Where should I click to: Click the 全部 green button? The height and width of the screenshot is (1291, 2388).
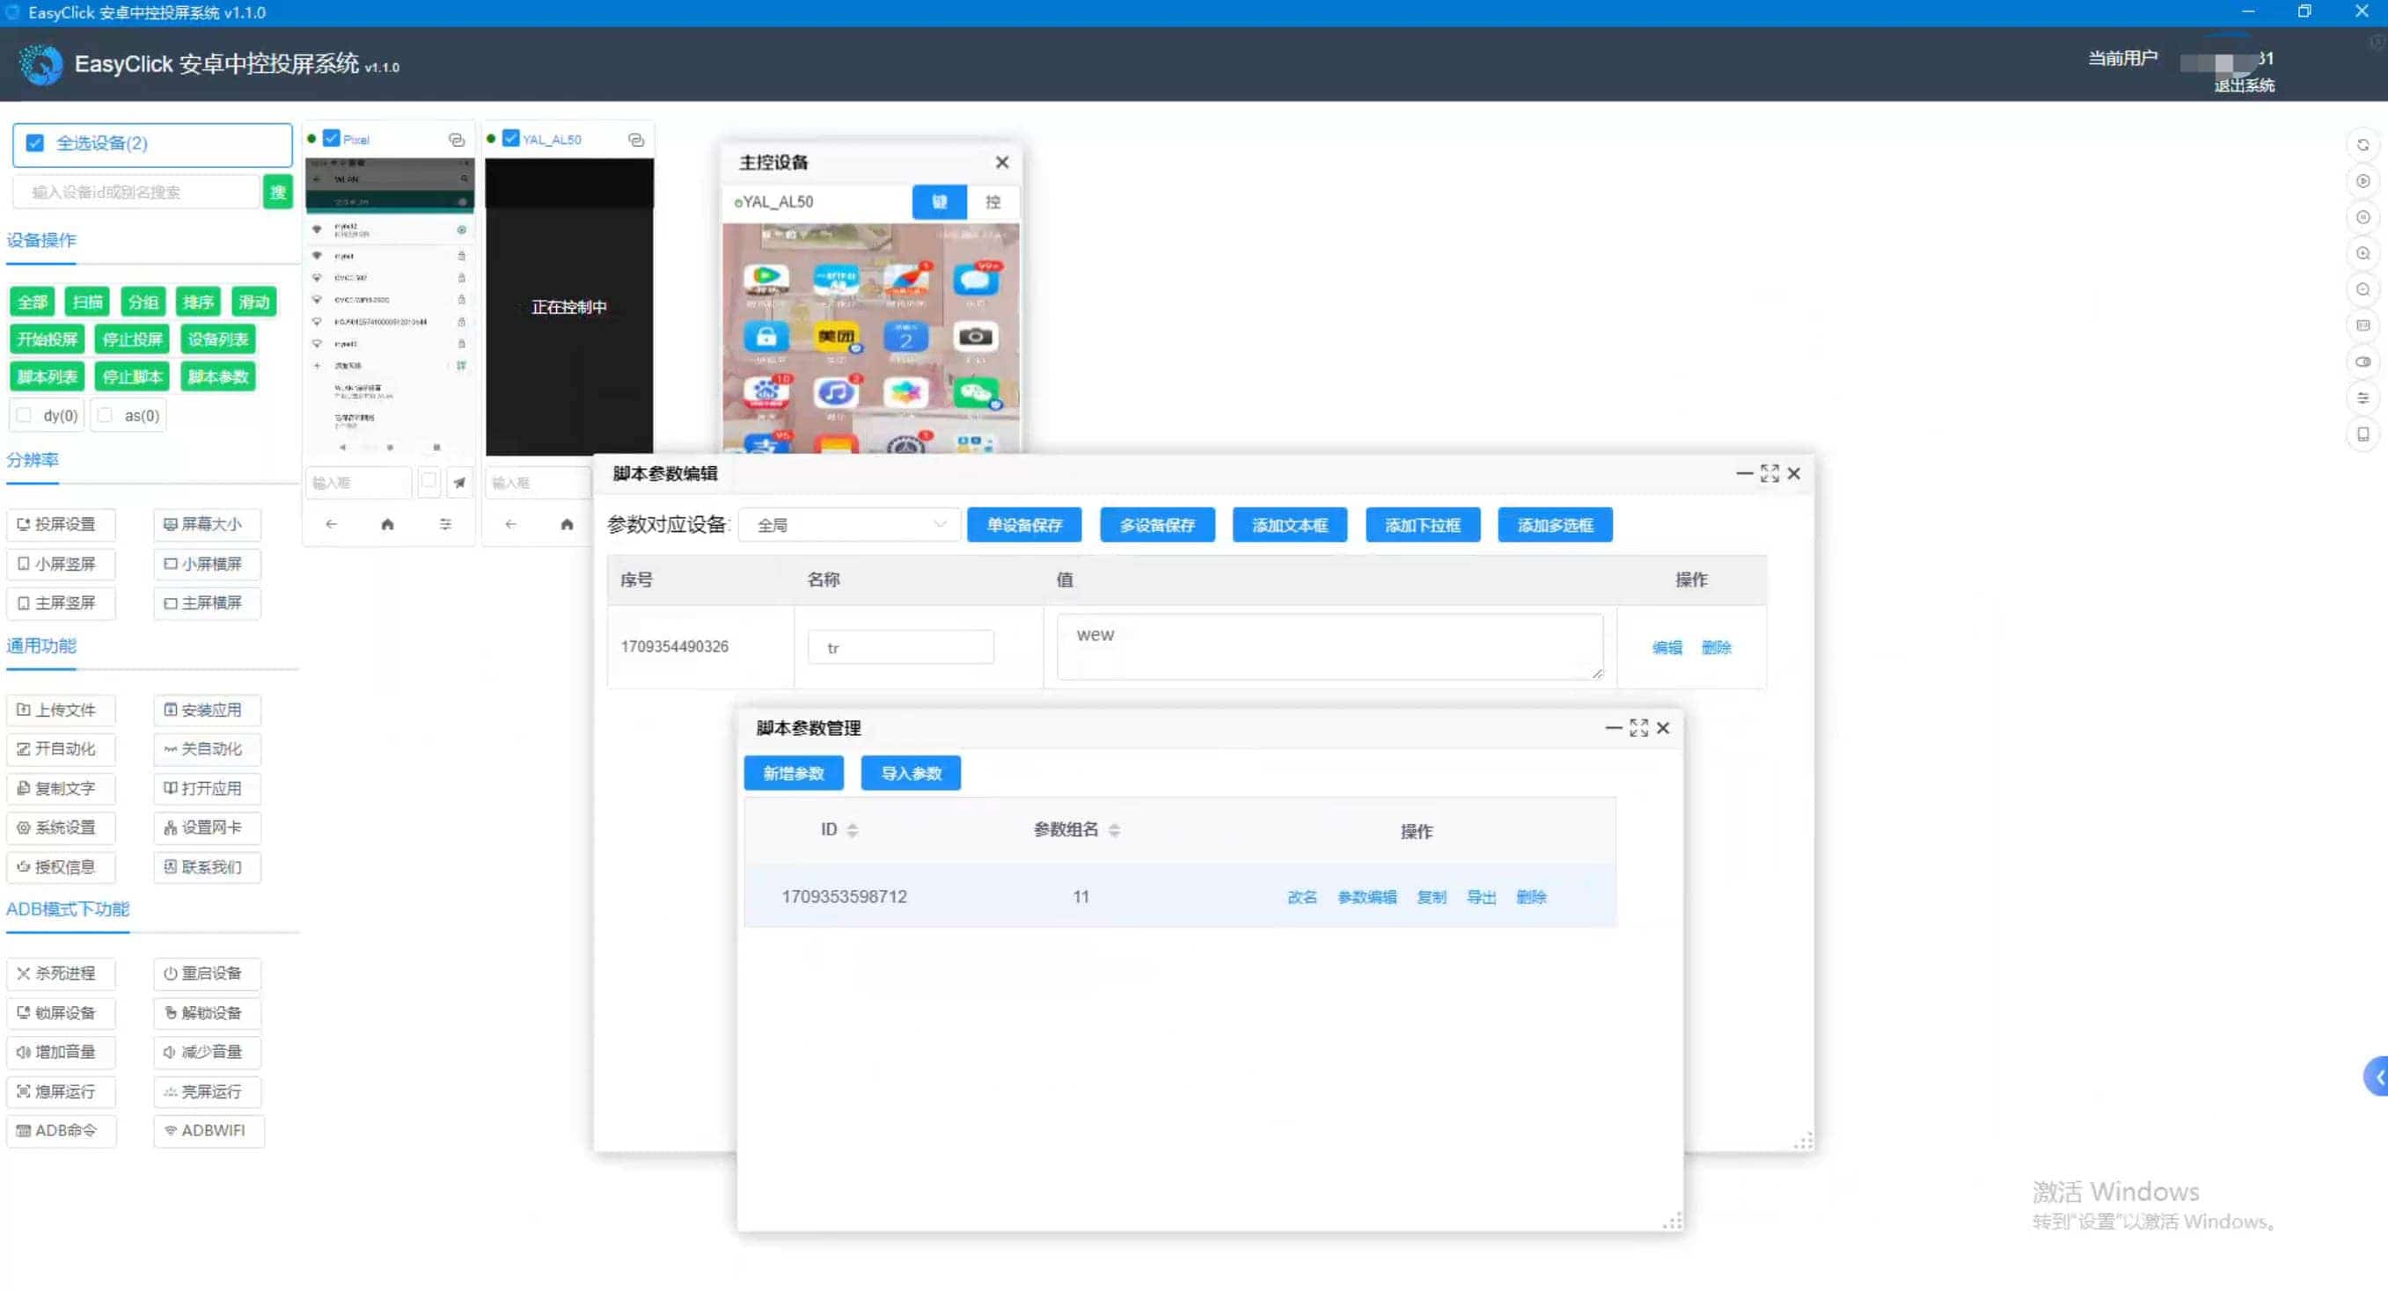pyautogui.click(x=33, y=303)
